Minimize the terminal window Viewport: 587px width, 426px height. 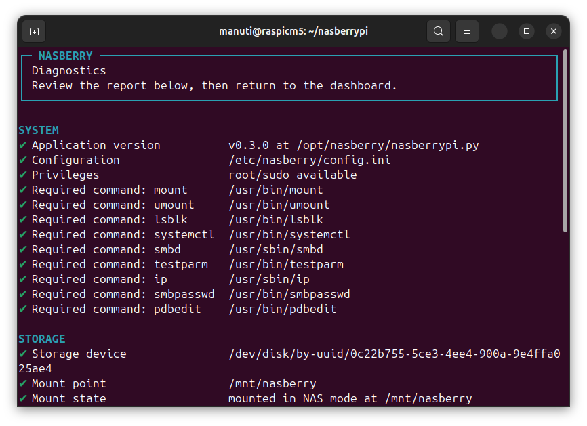[500, 31]
